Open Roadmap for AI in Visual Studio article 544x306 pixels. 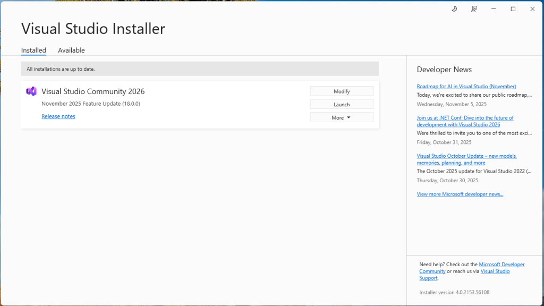pyautogui.click(x=466, y=87)
